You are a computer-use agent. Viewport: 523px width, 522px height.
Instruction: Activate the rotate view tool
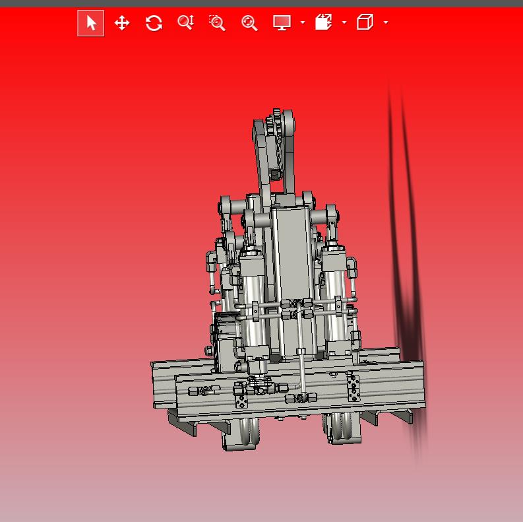[x=154, y=23]
